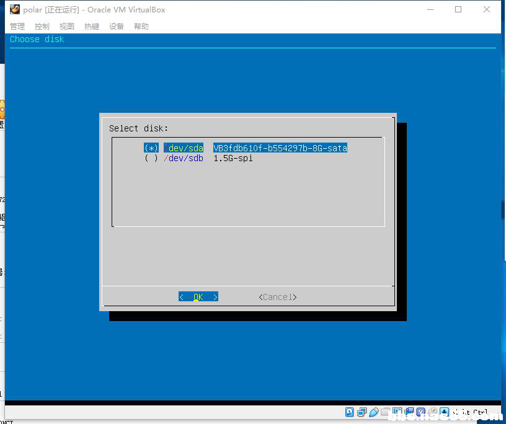Open the 设备 menu
The width and height of the screenshot is (506, 424).
[117, 26]
